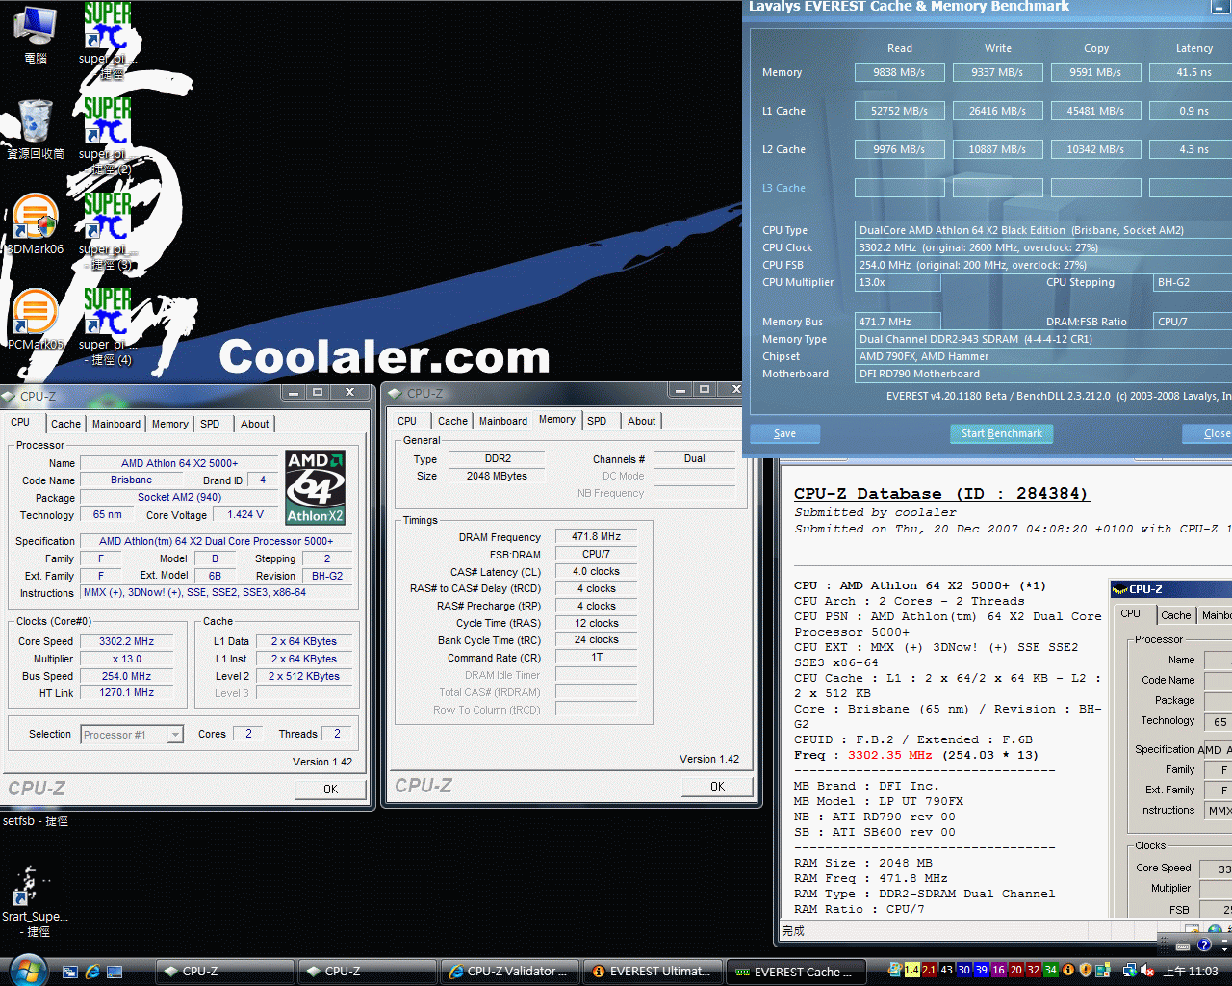
Task: Open the super_pi 捷徑 (2) shortcut
Action: click(107, 135)
